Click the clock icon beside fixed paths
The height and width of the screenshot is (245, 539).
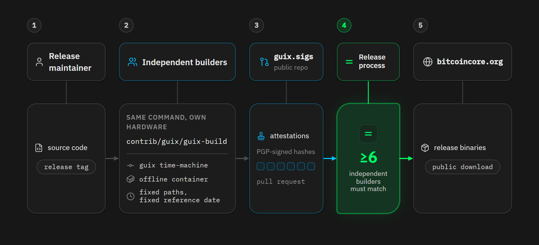click(131, 196)
